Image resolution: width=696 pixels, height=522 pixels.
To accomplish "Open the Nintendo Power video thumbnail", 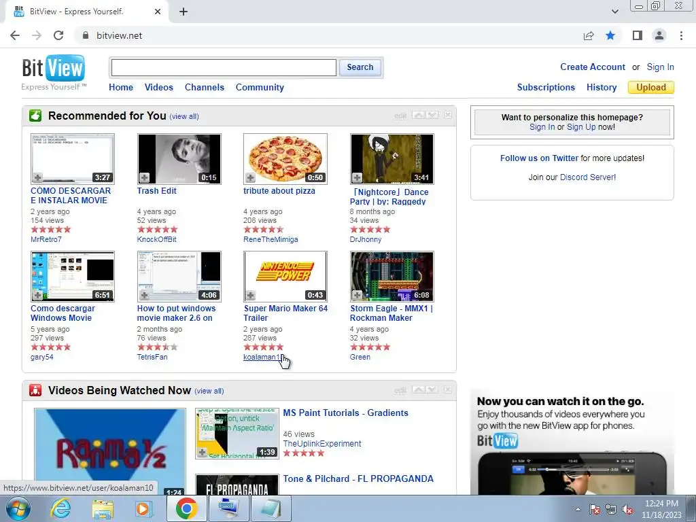I will [285, 277].
